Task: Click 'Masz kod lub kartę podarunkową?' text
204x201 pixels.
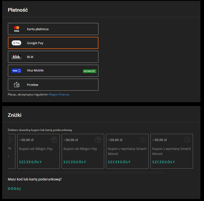Action: pos(35,179)
